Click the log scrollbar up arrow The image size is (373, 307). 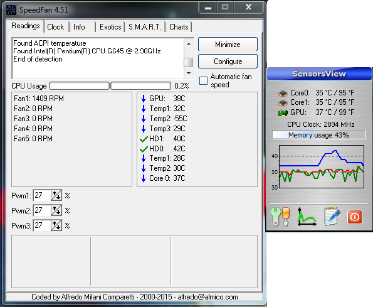(189, 44)
